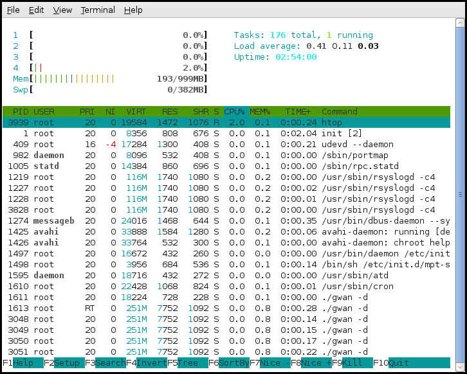This screenshot has height=374, width=467.
Task: Select gwan row with PRI RT
Action: (x=226, y=308)
